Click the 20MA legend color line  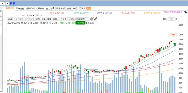93,13
